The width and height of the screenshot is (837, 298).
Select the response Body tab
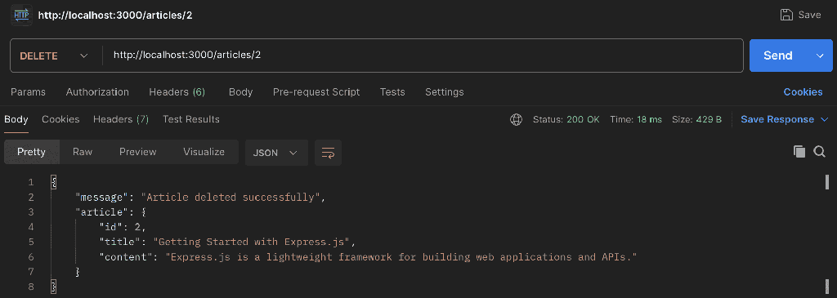coord(16,119)
